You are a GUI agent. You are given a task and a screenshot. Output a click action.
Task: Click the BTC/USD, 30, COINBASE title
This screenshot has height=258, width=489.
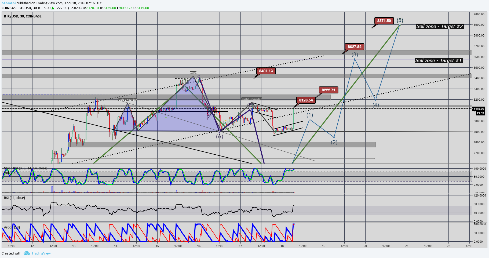coord(23,16)
